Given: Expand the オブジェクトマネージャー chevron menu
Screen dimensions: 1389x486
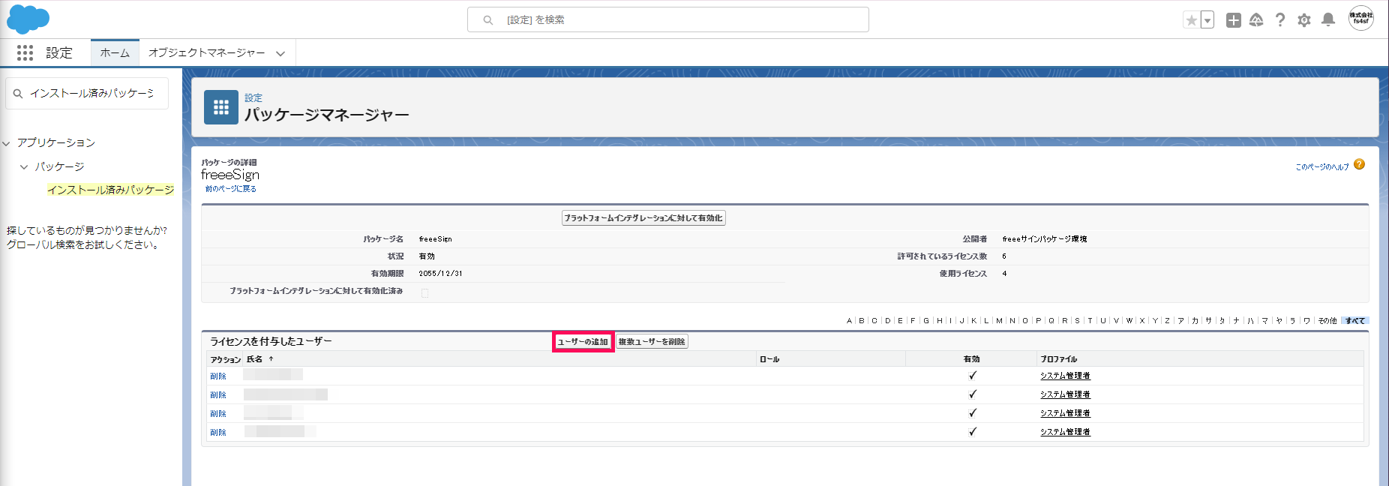Looking at the screenshot, I should tap(280, 53).
